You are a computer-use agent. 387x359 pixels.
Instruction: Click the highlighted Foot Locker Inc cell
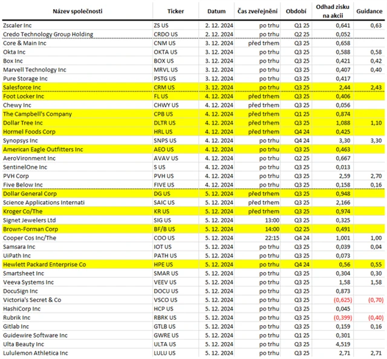25,96
